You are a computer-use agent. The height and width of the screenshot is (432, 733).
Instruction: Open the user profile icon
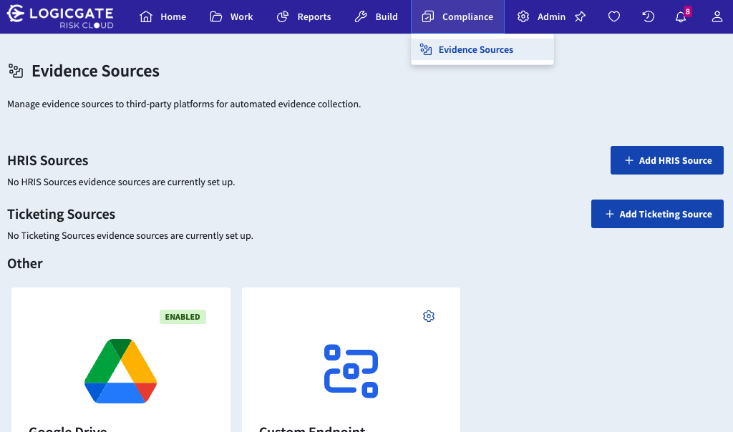(x=717, y=16)
